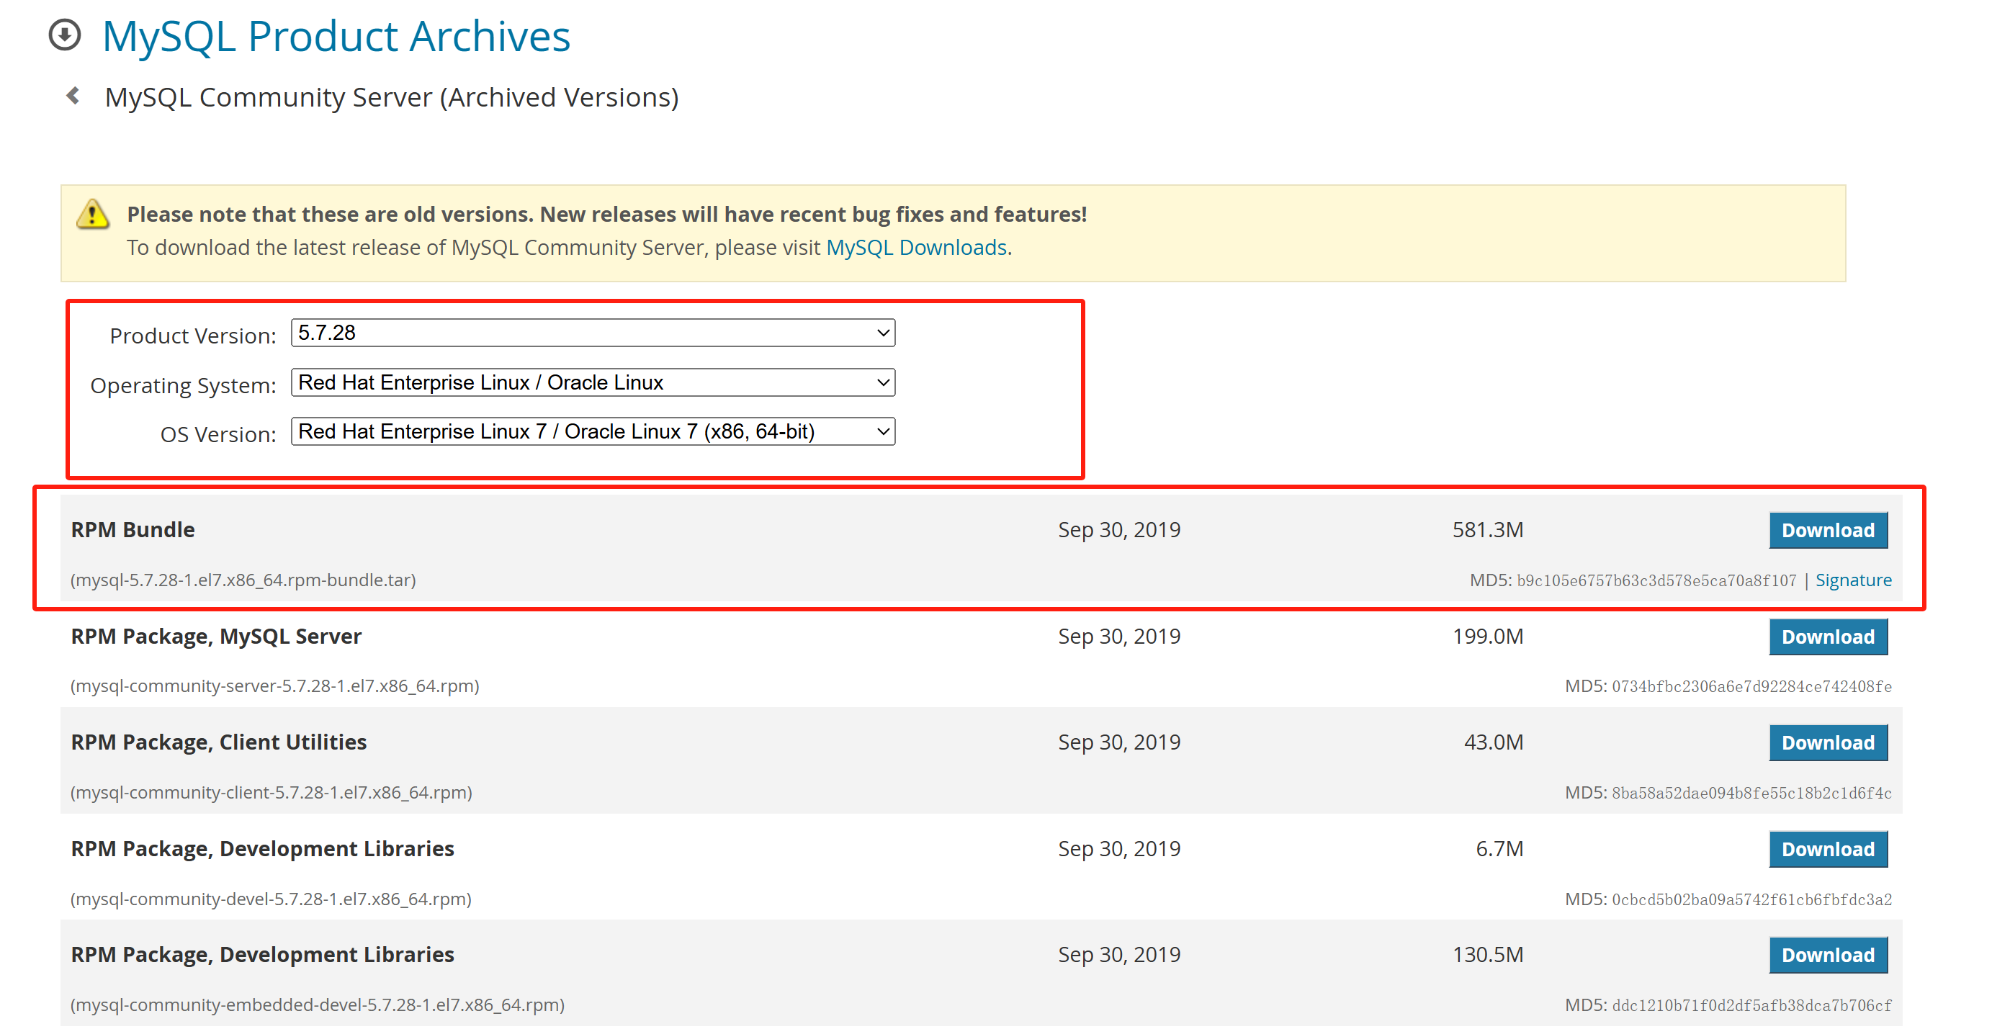Follow the MySQL Downloads link
Image resolution: width=2010 pixels, height=1029 pixels.
click(x=916, y=247)
